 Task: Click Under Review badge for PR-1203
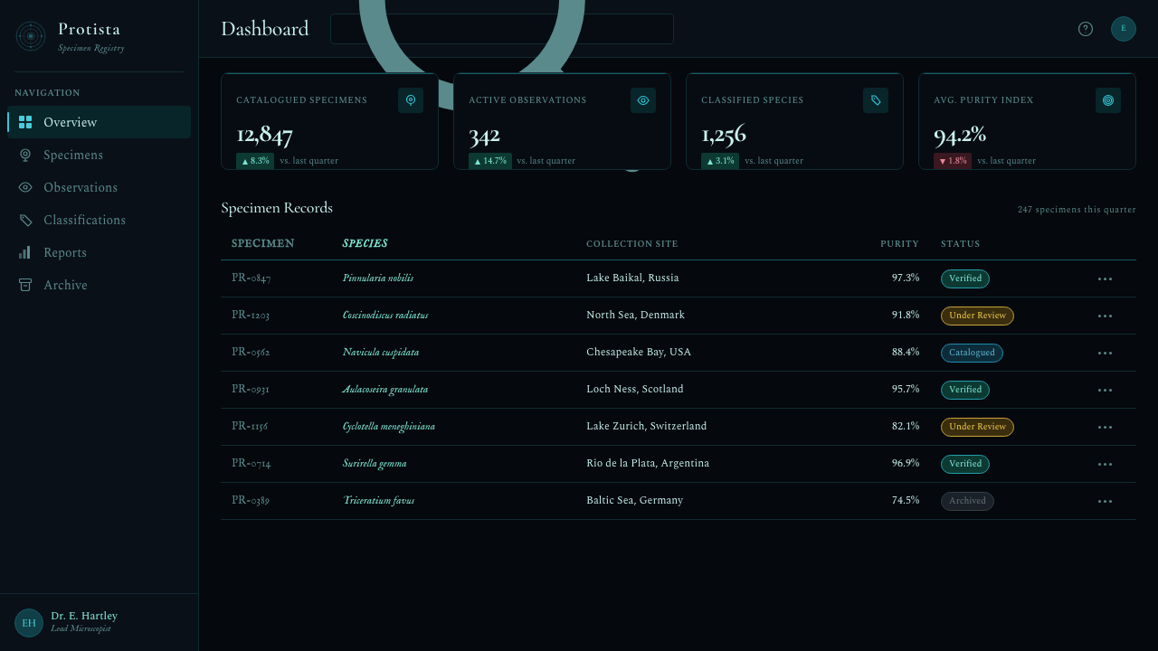977,316
